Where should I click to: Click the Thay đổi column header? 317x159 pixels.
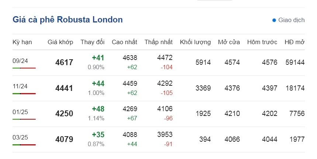tap(92, 42)
